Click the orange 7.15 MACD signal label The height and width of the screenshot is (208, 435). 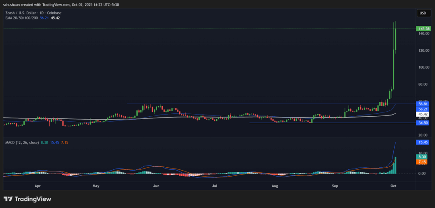click(x=423, y=162)
